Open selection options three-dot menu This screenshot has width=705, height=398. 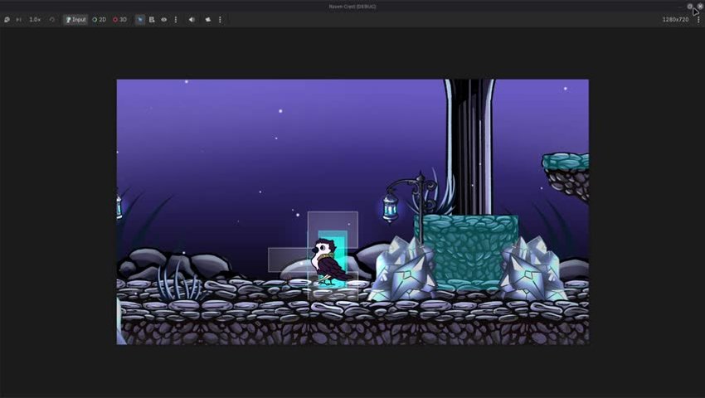point(176,20)
